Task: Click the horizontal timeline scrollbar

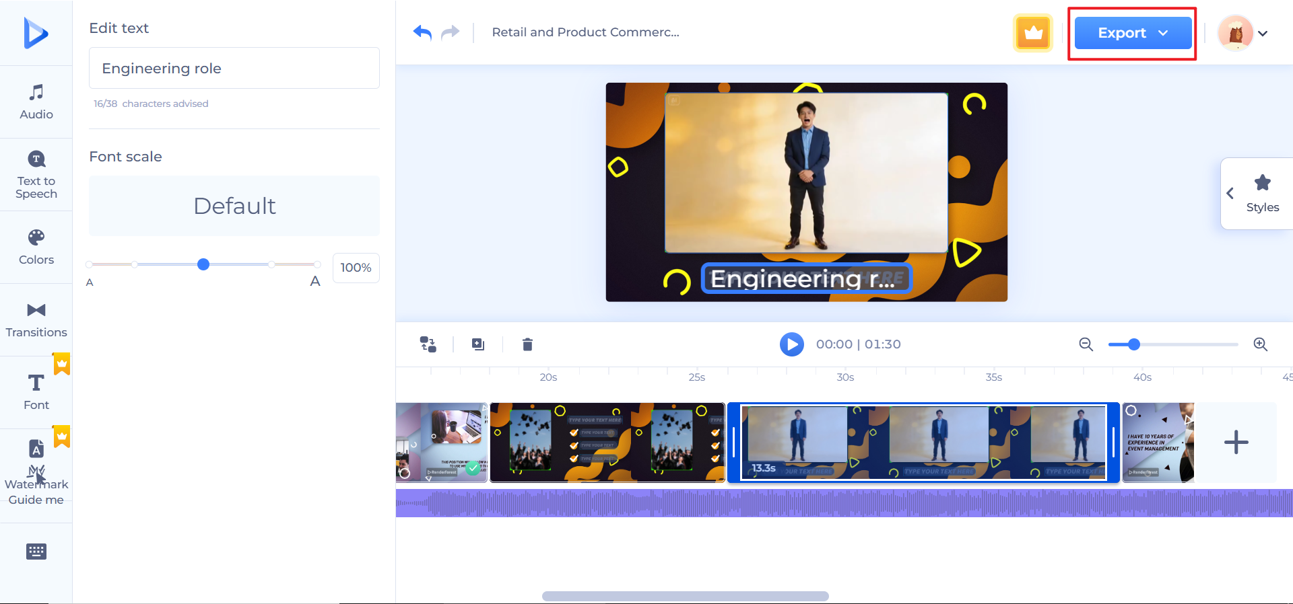Action: [x=686, y=596]
